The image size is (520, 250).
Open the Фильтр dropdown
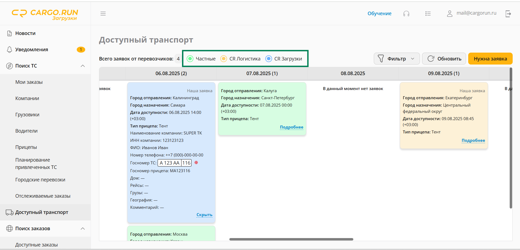[397, 59]
